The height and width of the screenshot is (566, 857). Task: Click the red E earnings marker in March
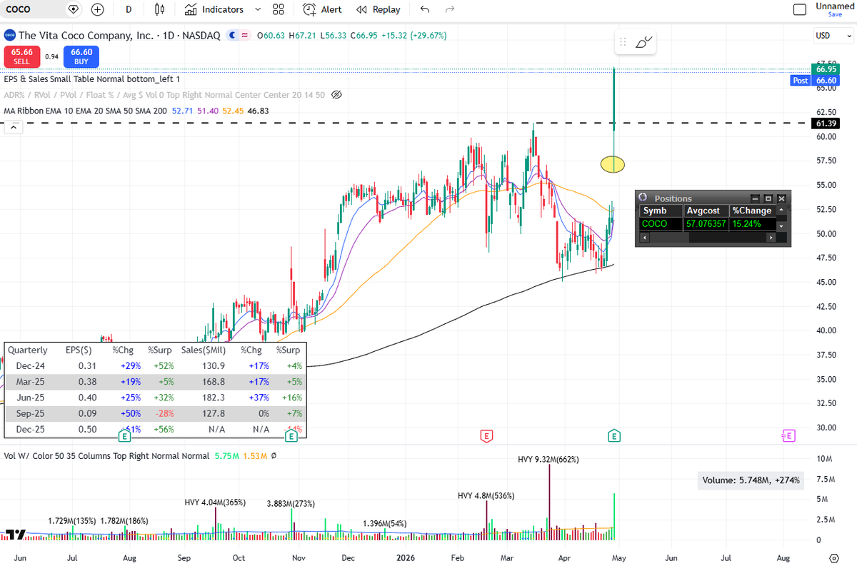click(486, 435)
